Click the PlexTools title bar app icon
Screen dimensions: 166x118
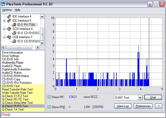[3, 4]
